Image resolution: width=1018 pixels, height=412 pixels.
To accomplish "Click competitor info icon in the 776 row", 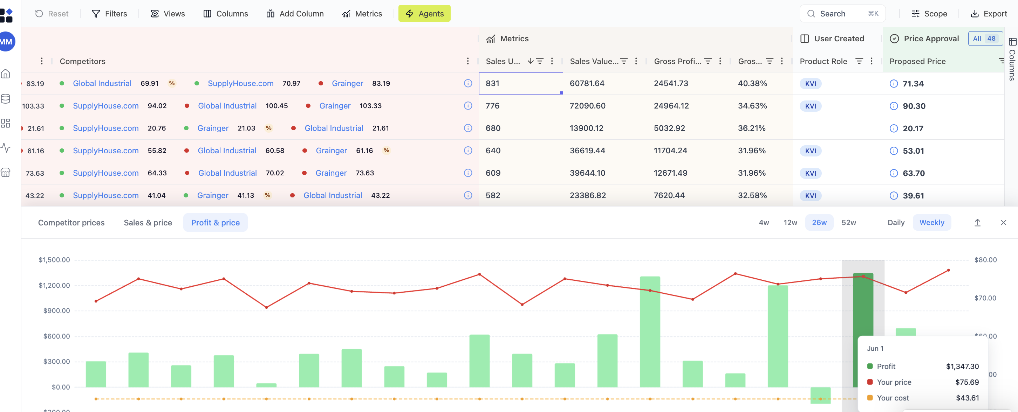I will pos(468,106).
